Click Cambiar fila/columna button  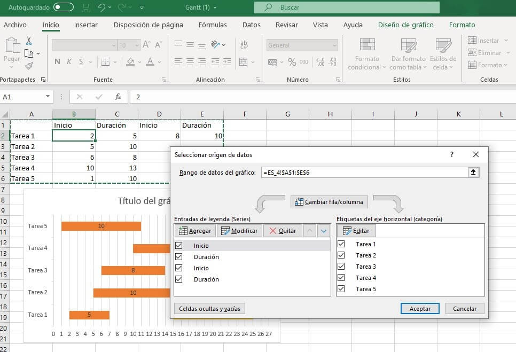(x=329, y=202)
